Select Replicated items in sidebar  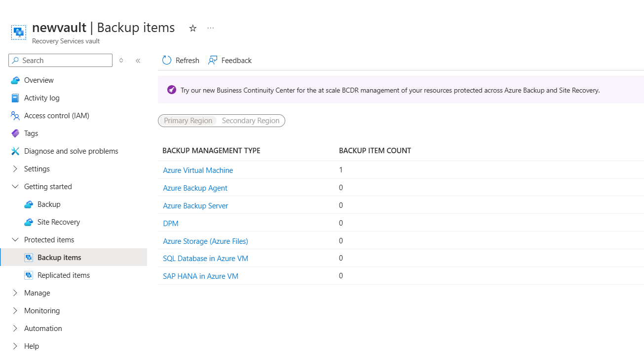[x=64, y=275]
